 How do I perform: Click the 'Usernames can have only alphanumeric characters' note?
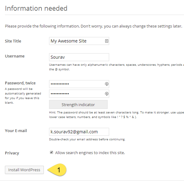pos(117,67)
